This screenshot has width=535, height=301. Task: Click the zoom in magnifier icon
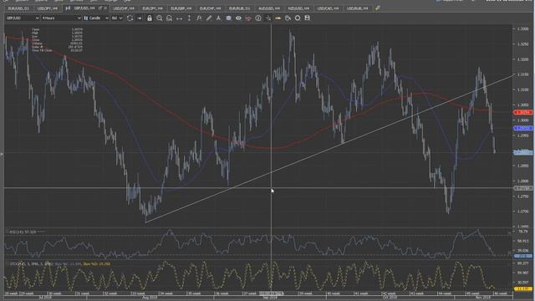click(160, 18)
